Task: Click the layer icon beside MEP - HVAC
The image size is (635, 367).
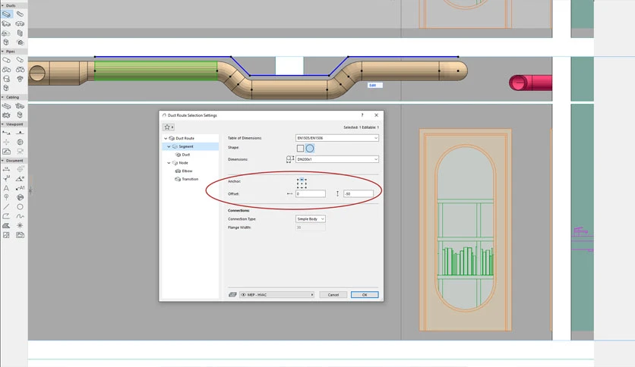Action: click(232, 295)
